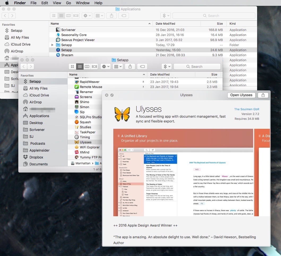Select Setapp in the Setapp window sidebar
Image resolution: width=281 pixels, height=256 pixels.
coord(43,81)
